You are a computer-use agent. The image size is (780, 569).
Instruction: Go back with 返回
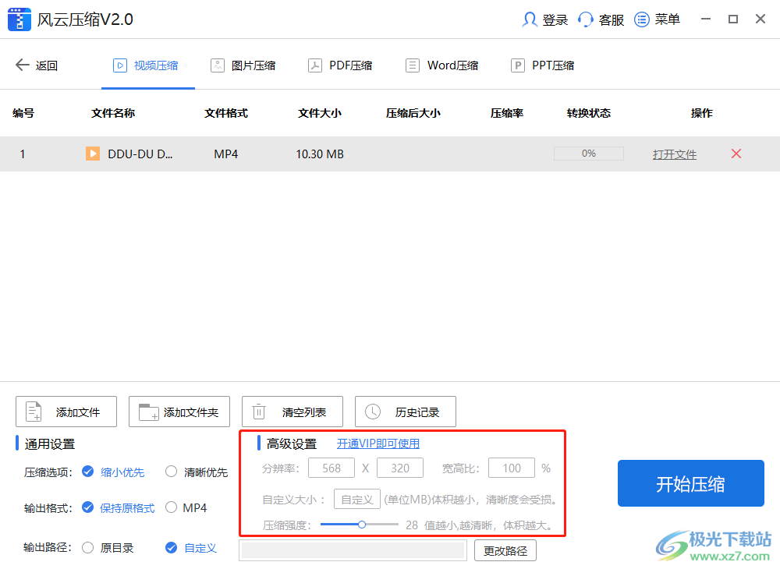(x=37, y=65)
